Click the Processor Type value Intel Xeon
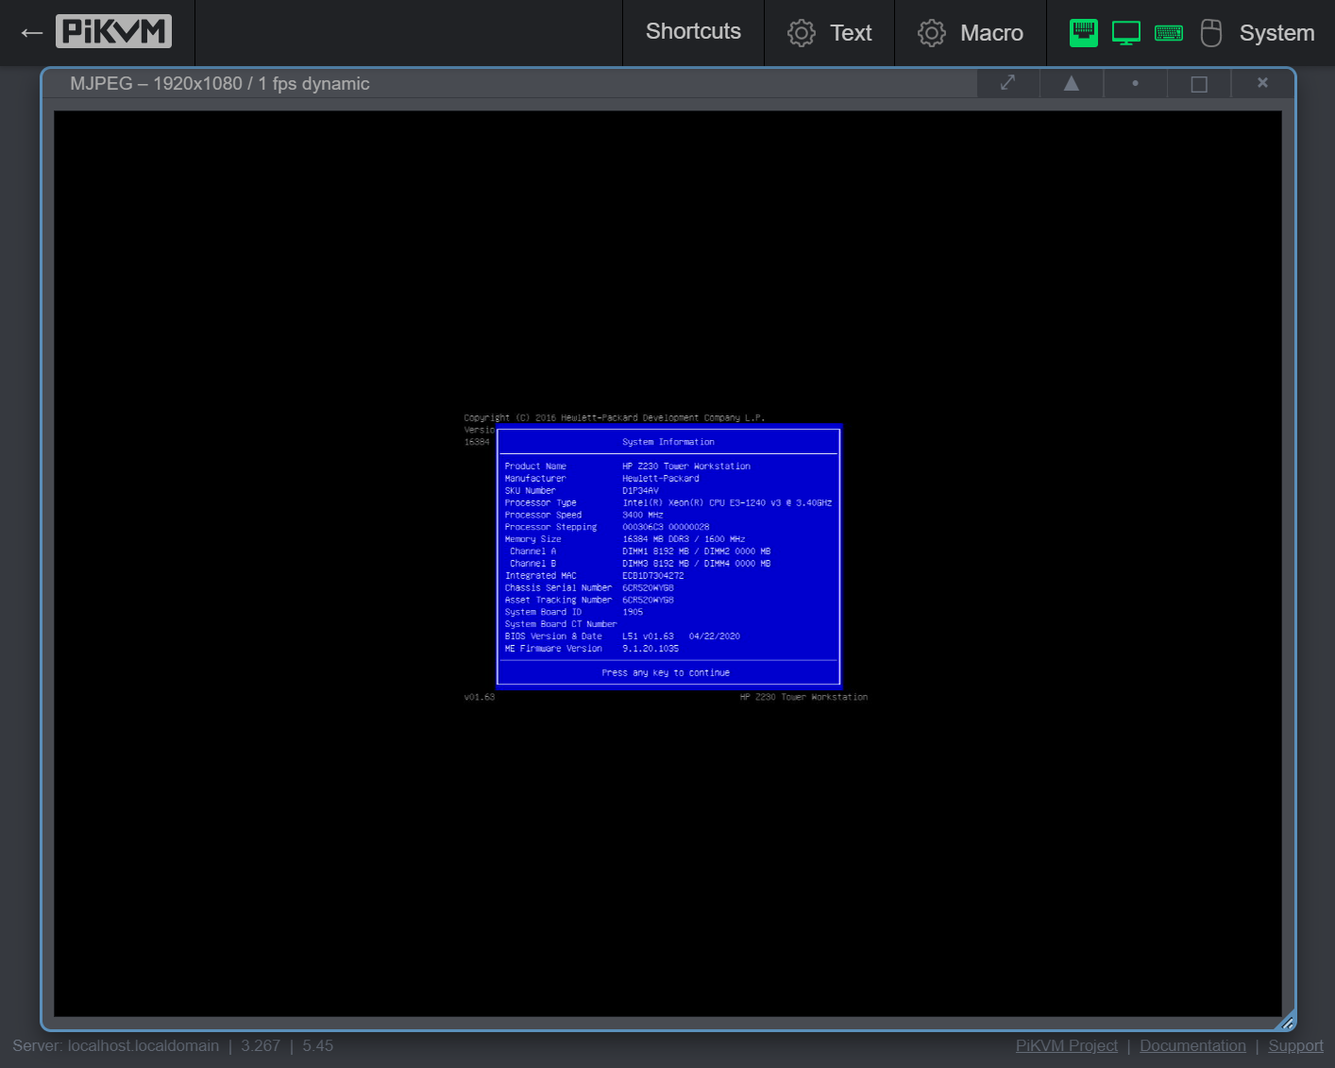The image size is (1335, 1068). click(x=727, y=503)
